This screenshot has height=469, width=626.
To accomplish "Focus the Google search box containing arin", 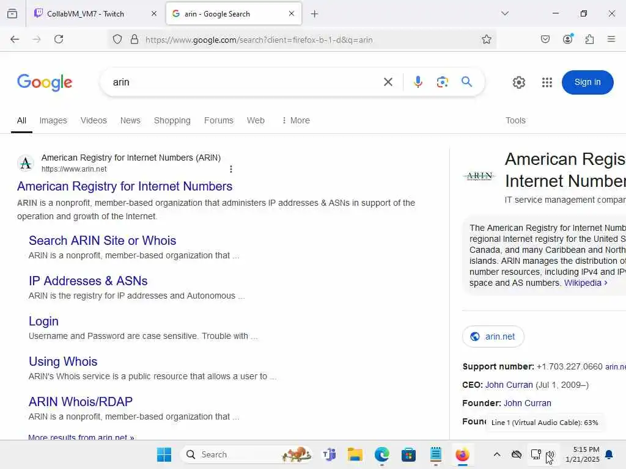I will [x=243, y=82].
